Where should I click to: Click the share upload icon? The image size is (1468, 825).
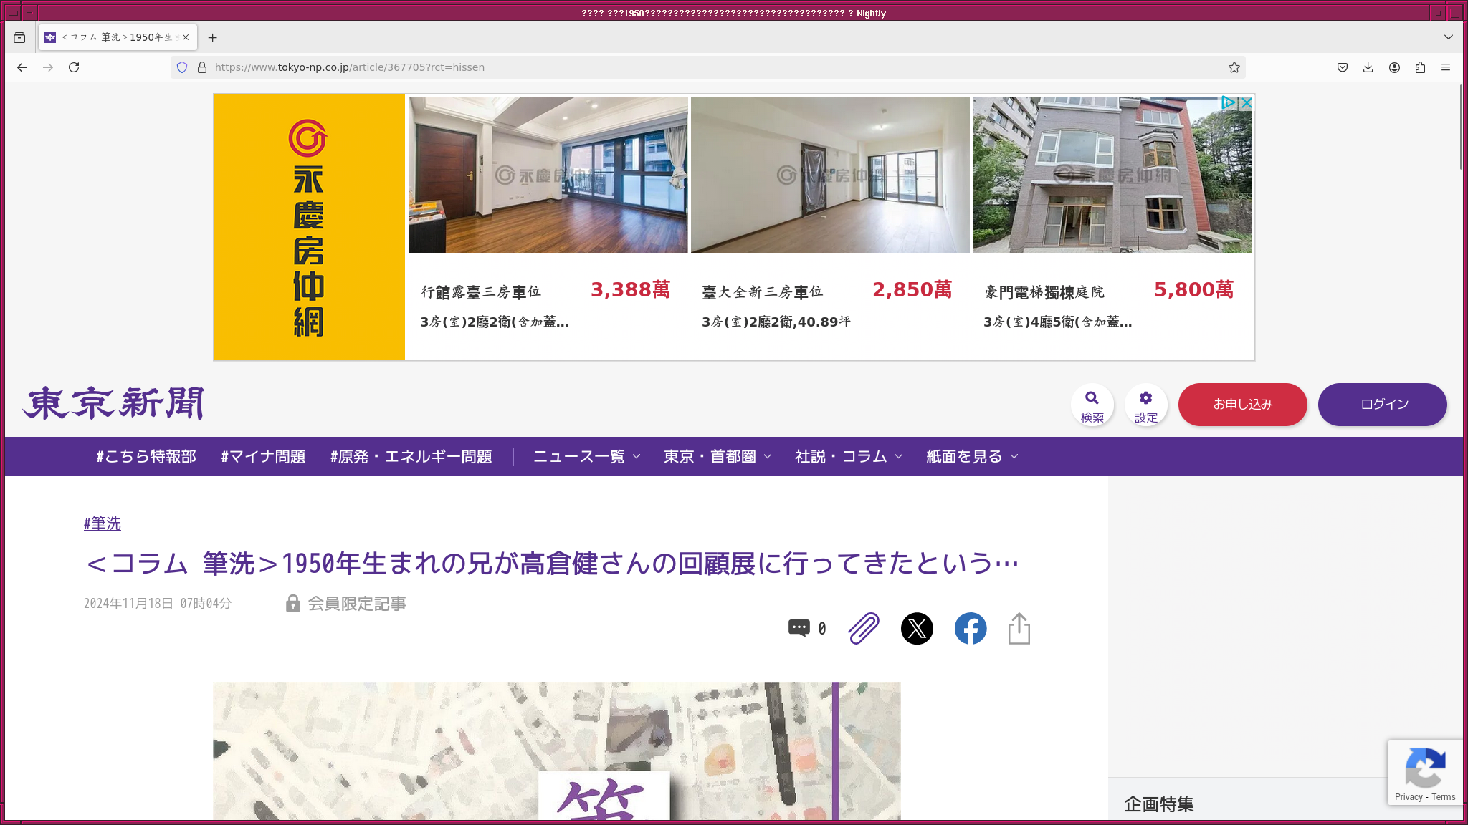1019,629
